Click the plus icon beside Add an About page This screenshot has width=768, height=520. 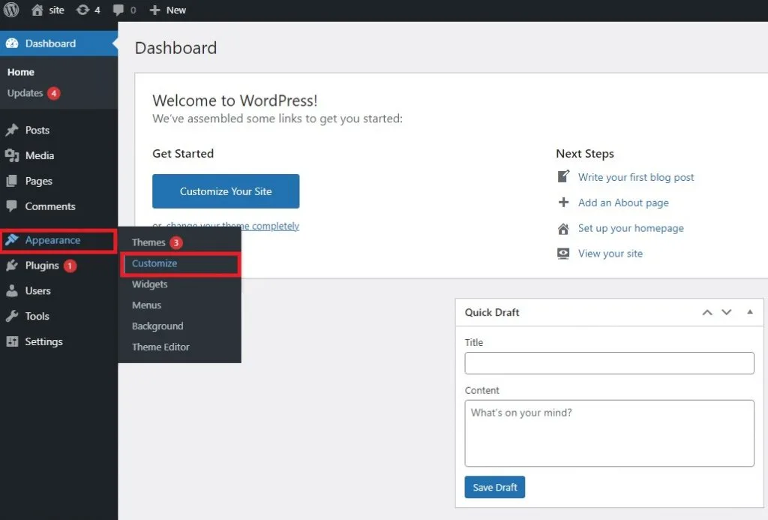pyautogui.click(x=564, y=202)
